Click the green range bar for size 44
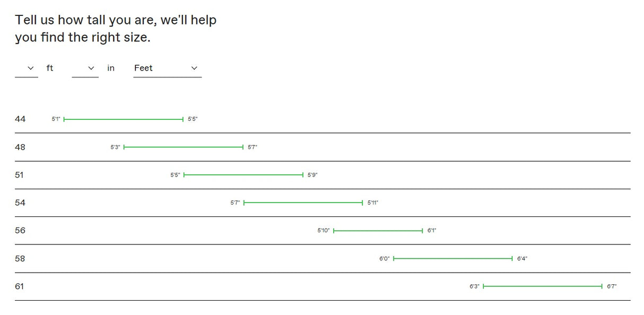 point(123,119)
